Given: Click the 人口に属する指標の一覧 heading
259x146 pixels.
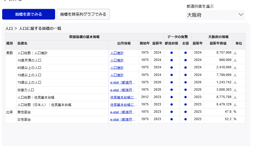Looking at the screenshot, I should point(40,29).
